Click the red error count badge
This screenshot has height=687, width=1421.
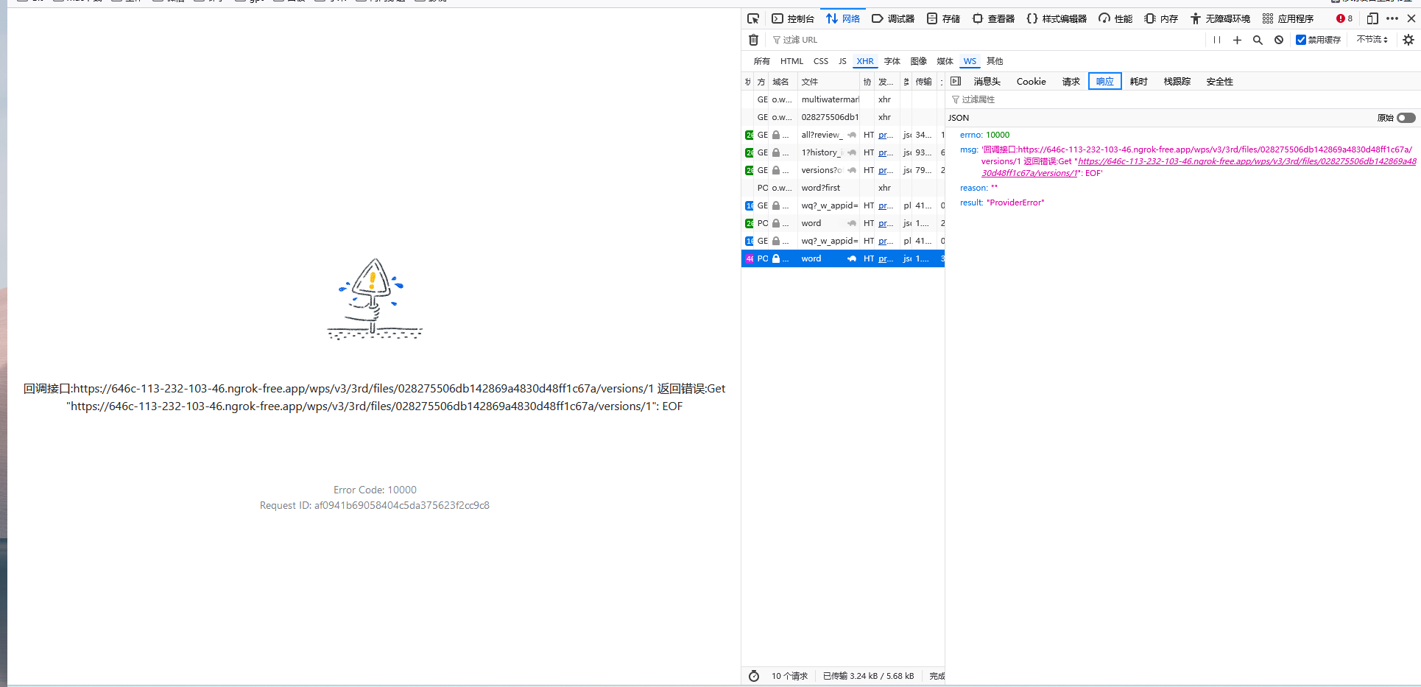[x=1344, y=18]
